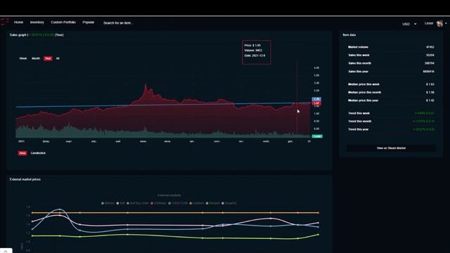Click the 'Trend this year' label
This screenshot has height=253, width=450.
(358, 129)
